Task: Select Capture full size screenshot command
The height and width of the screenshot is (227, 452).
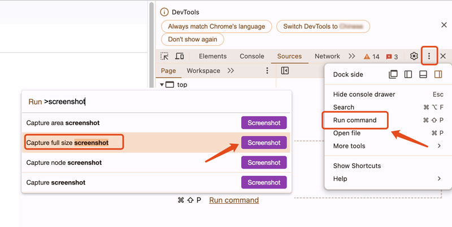Action: coord(157,143)
